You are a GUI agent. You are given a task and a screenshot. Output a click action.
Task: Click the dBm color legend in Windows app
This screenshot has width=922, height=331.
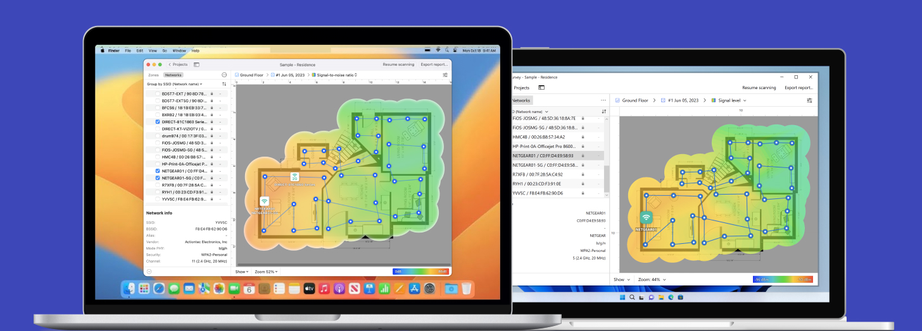[783, 279]
